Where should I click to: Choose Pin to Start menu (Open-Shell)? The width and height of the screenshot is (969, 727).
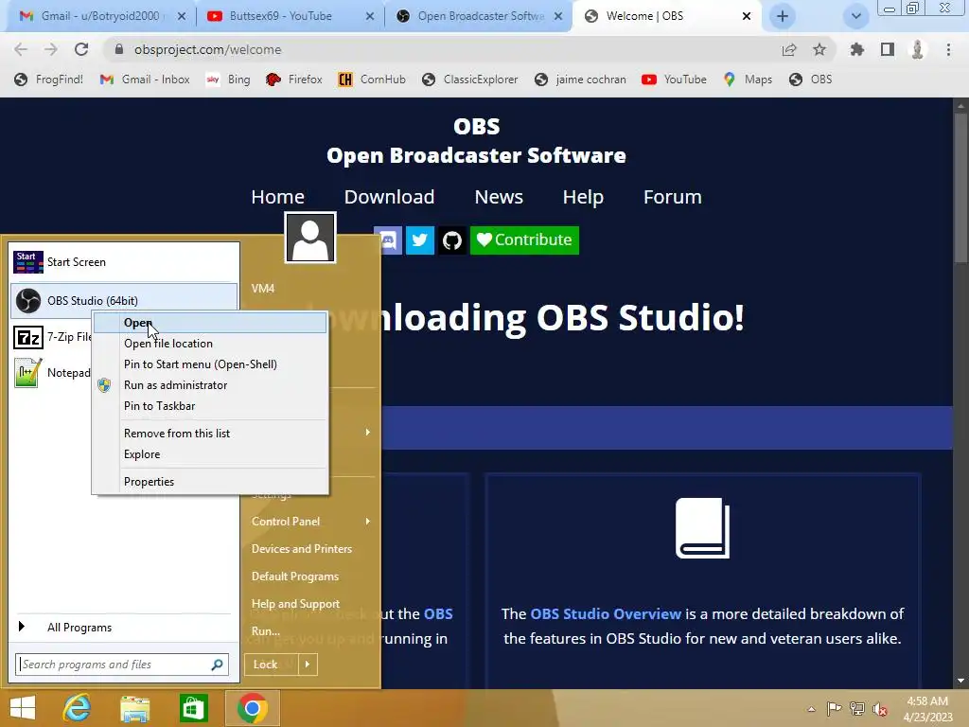point(210,364)
